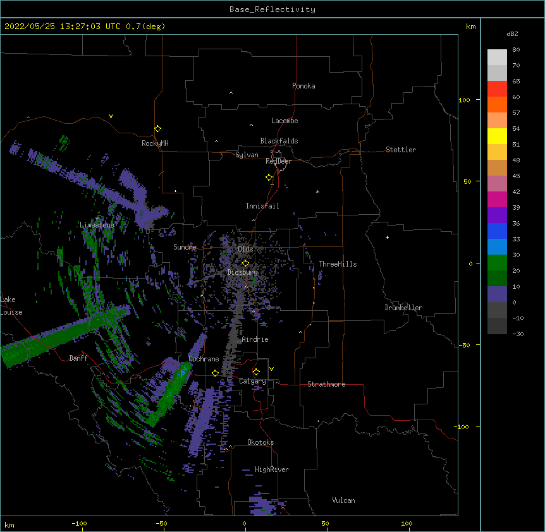The height and width of the screenshot is (532, 545).
Task: Click the Sundre town label
Action: pos(185,247)
